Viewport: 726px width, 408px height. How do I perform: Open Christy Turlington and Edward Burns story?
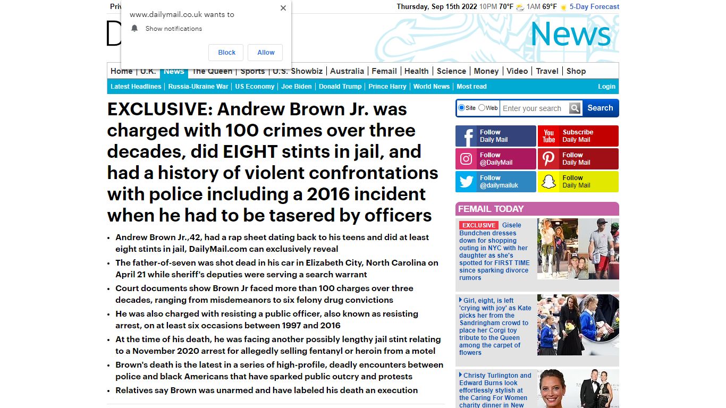tap(495, 390)
